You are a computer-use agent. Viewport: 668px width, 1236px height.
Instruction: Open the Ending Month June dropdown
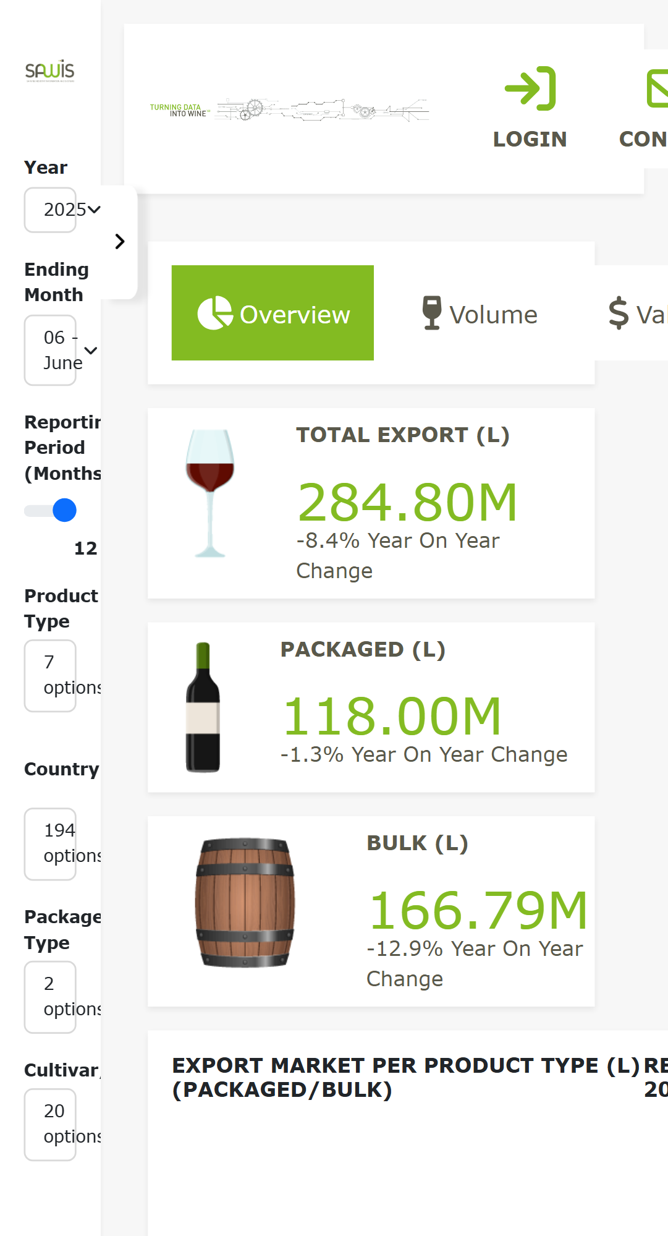pos(62,351)
